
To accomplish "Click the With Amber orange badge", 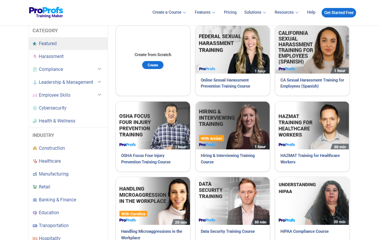I will pyautogui.click(x=211, y=138).
